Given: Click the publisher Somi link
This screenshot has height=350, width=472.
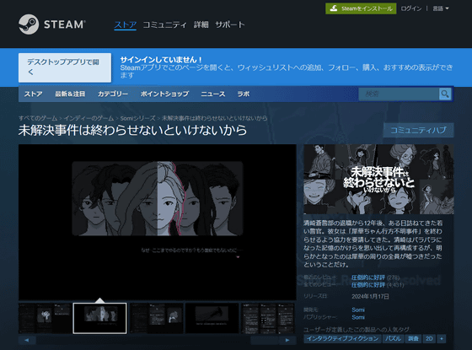Looking at the screenshot, I should point(358,317).
